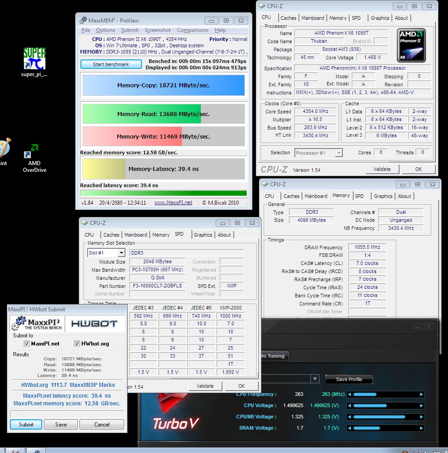Adjust the CPU Voltage slider track
The image size is (448, 453).
(x=386, y=406)
